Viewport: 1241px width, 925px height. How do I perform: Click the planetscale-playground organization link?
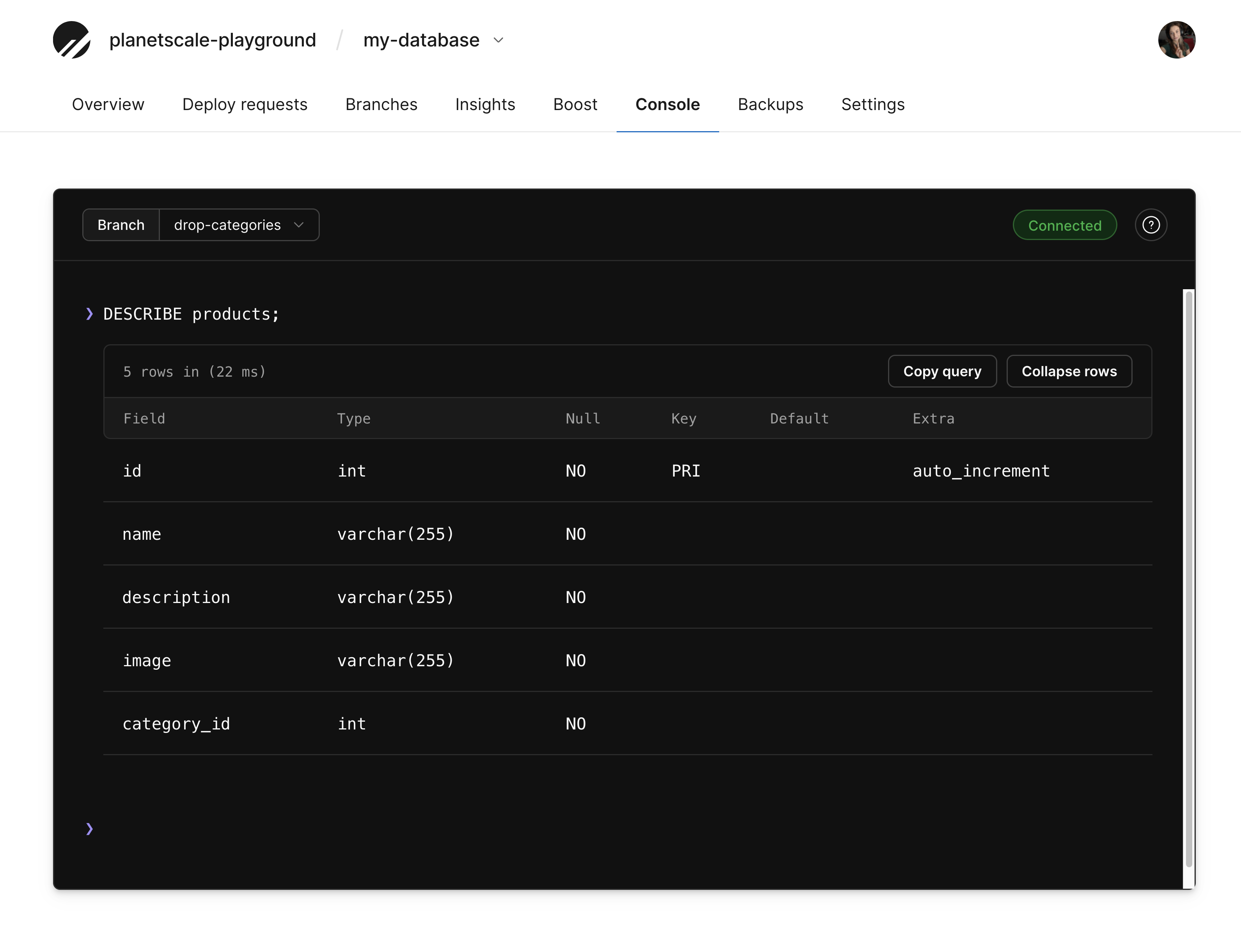click(213, 40)
